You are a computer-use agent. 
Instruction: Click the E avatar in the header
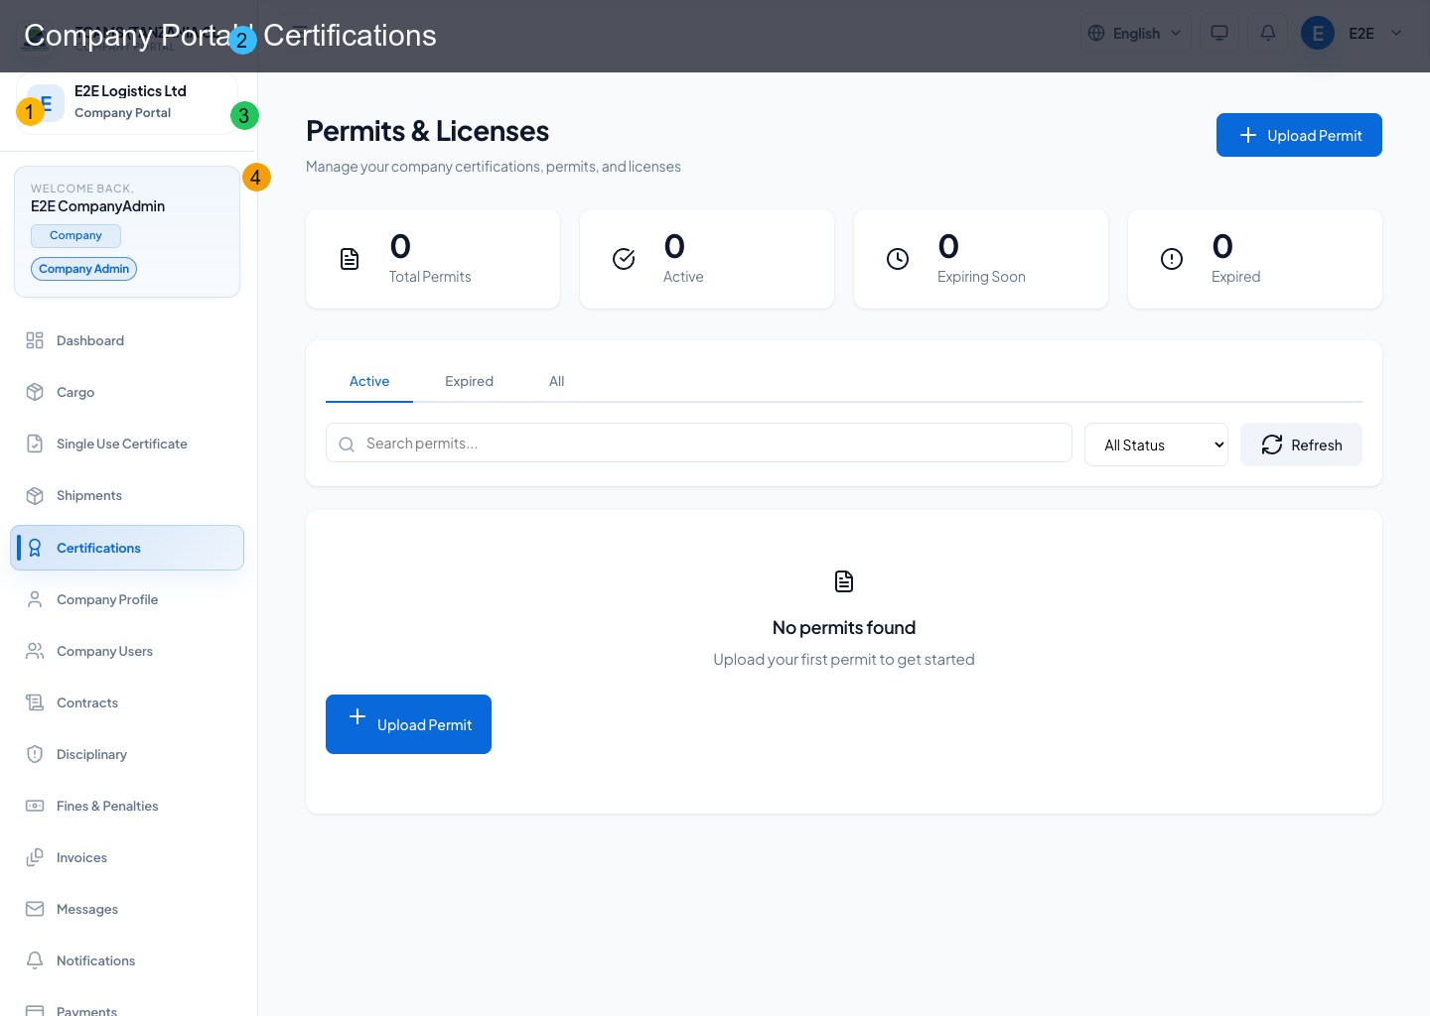tap(1318, 33)
